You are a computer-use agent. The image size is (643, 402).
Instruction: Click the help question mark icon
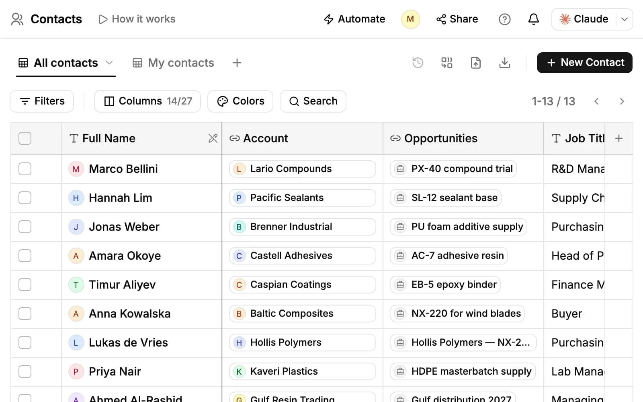click(504, 19)
